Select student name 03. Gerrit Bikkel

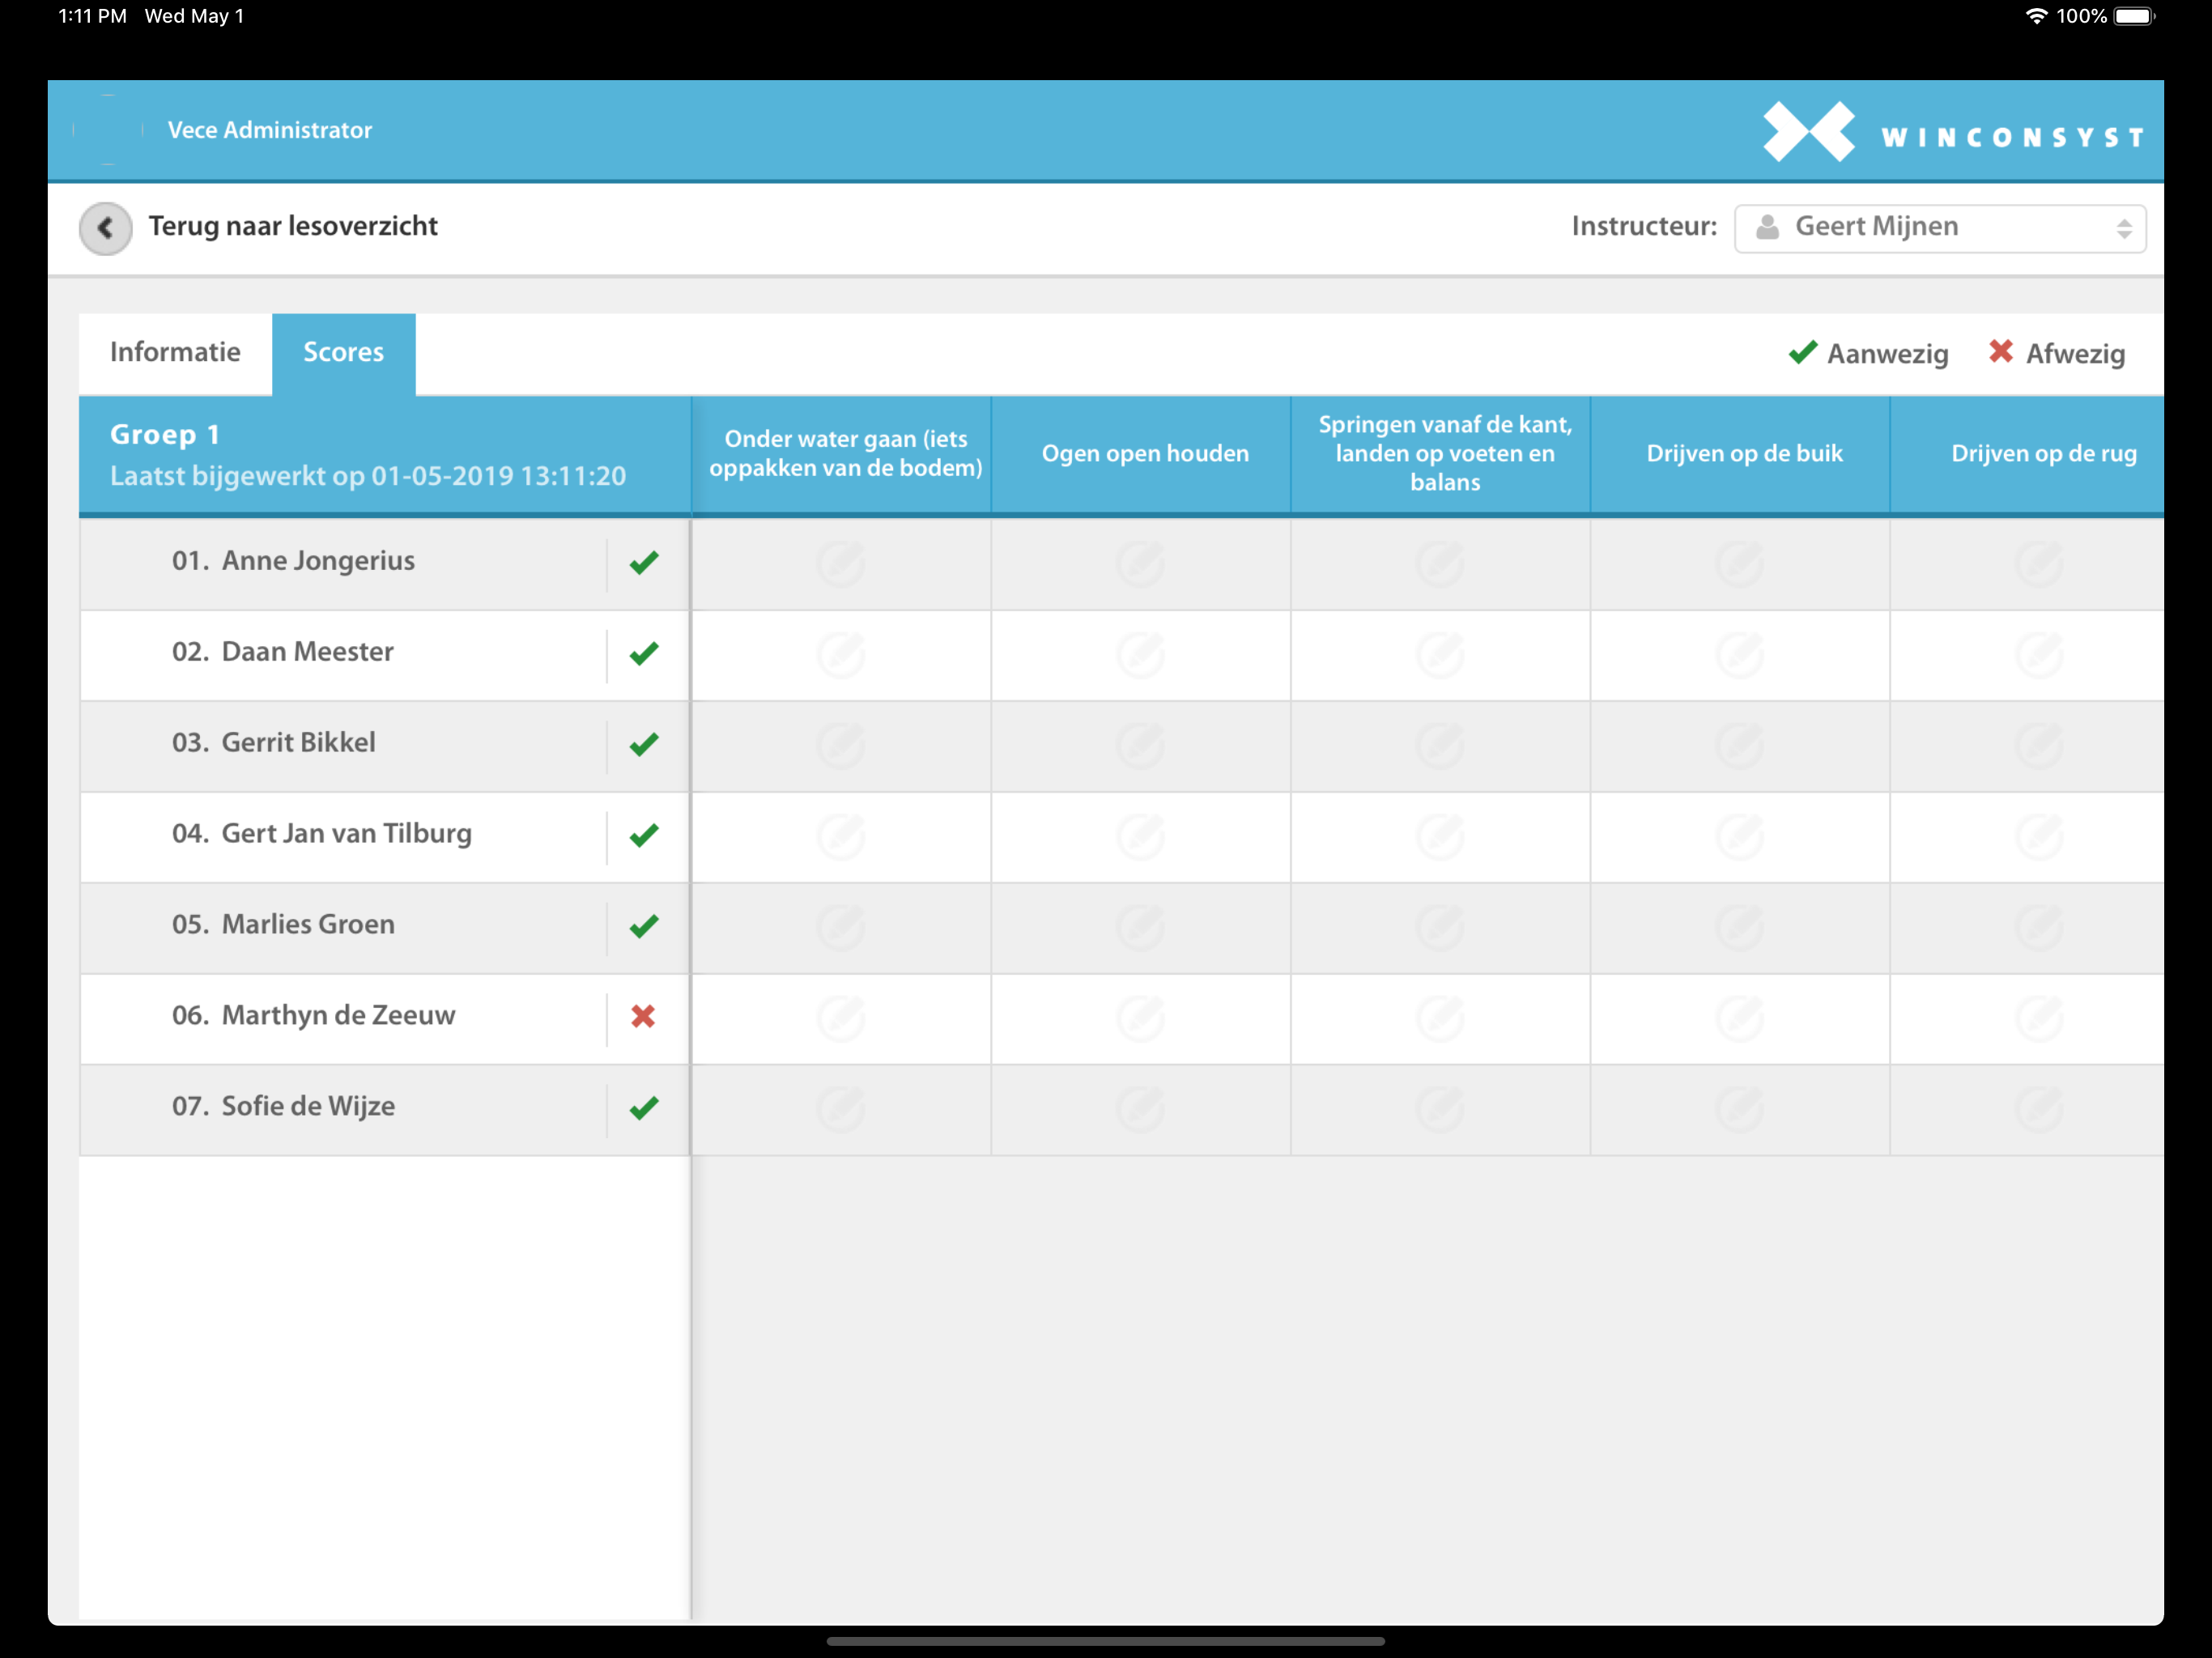click(273, 743)
